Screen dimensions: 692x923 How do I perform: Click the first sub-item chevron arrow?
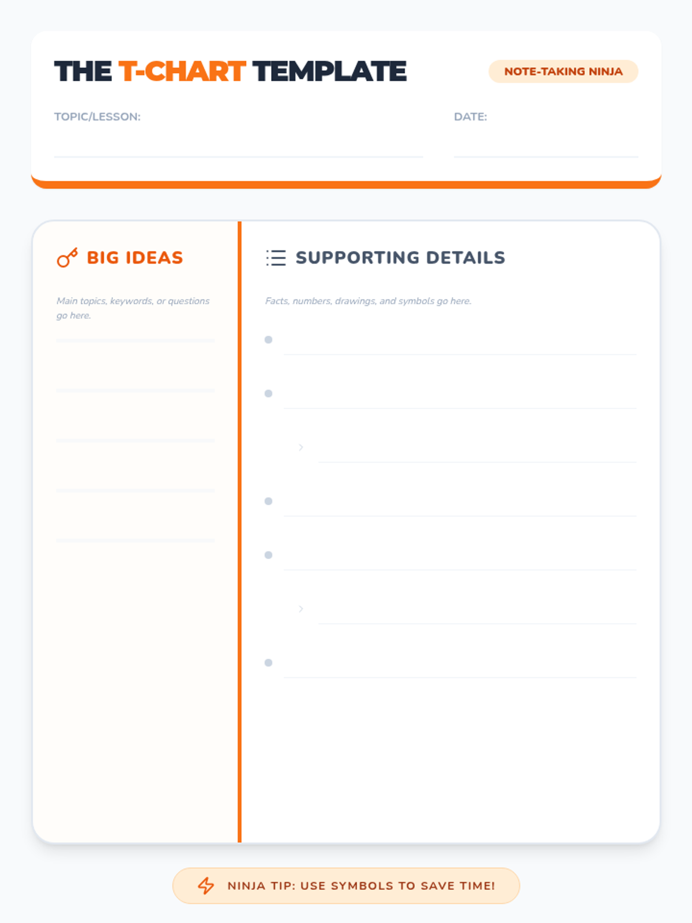pyautogui.click(x=300, y=447)
